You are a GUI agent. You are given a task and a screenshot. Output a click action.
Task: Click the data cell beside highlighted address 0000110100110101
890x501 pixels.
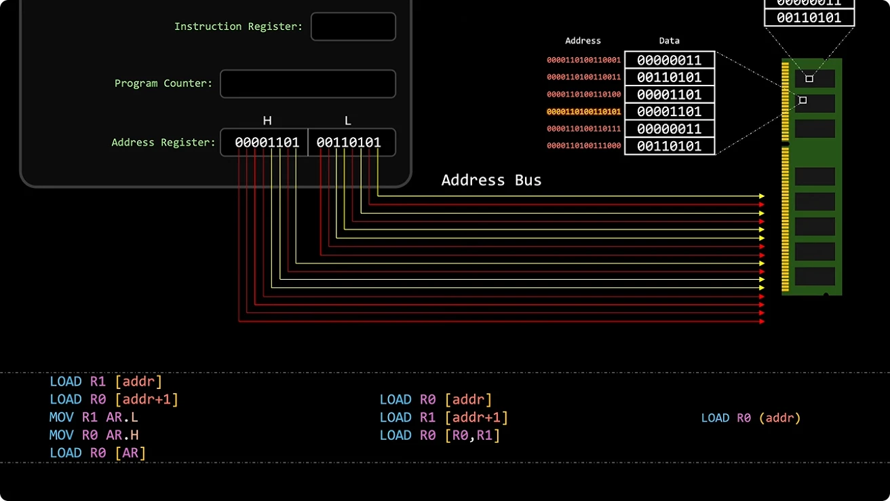(670, 112)
